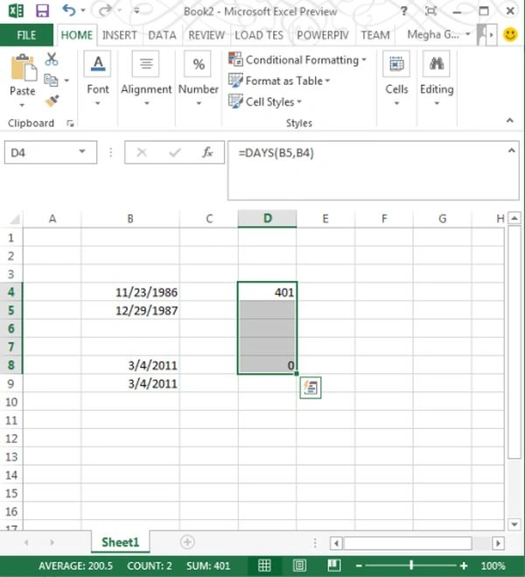This screenshot has width=525, height=577.
Task: Click the Paste clipboard icon
Action: tap(23, 67)
